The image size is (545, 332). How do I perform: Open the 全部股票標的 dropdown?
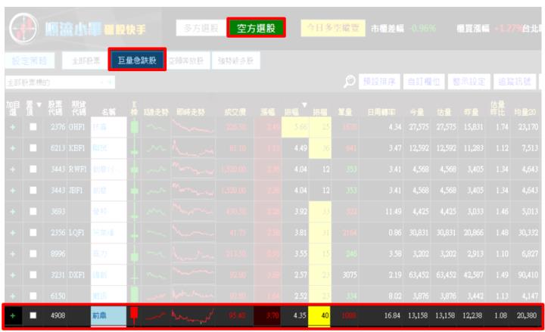click(60, 82)
